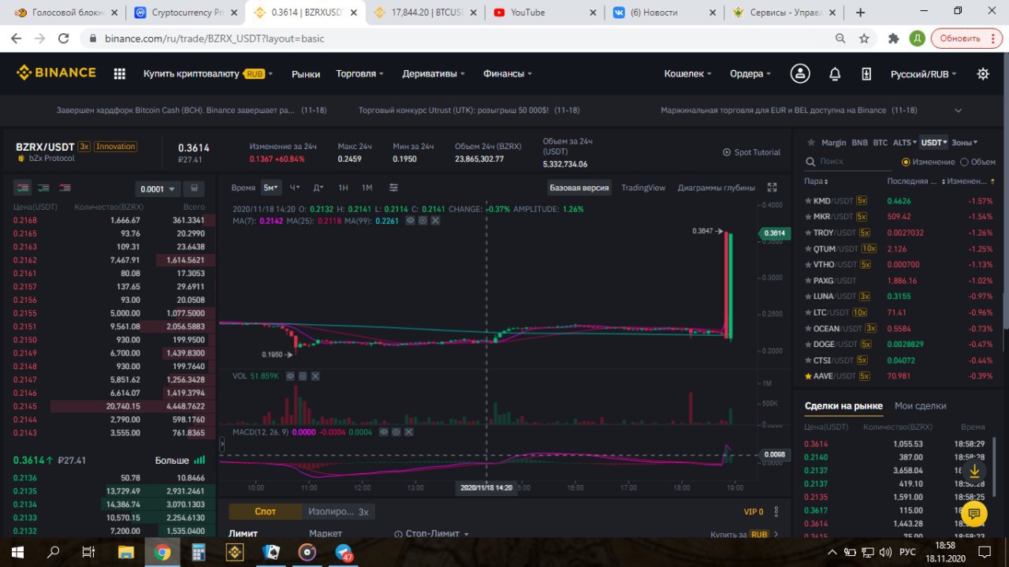
Task: Switch to Мои сделки tab
Action: [x=921, y=405]
